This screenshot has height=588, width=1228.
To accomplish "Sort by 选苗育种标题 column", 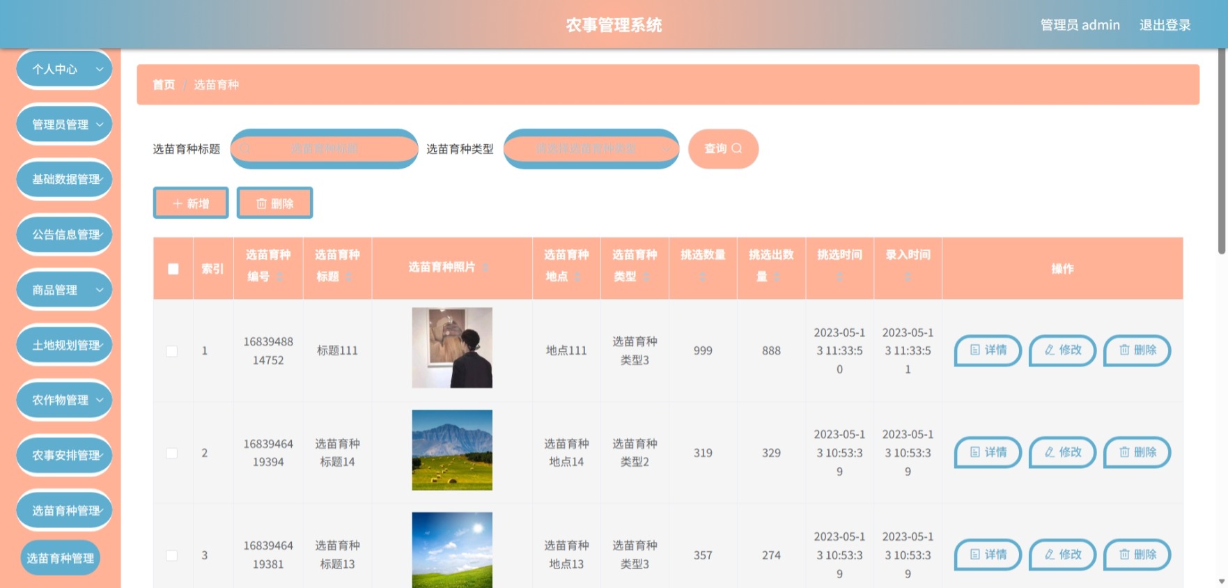I will tap(348, 277).
